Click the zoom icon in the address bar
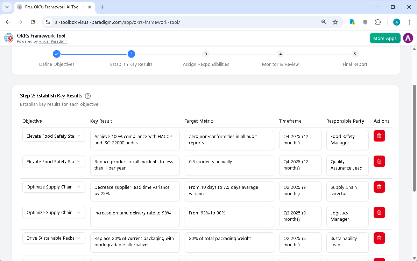 [x=324, y=22]
